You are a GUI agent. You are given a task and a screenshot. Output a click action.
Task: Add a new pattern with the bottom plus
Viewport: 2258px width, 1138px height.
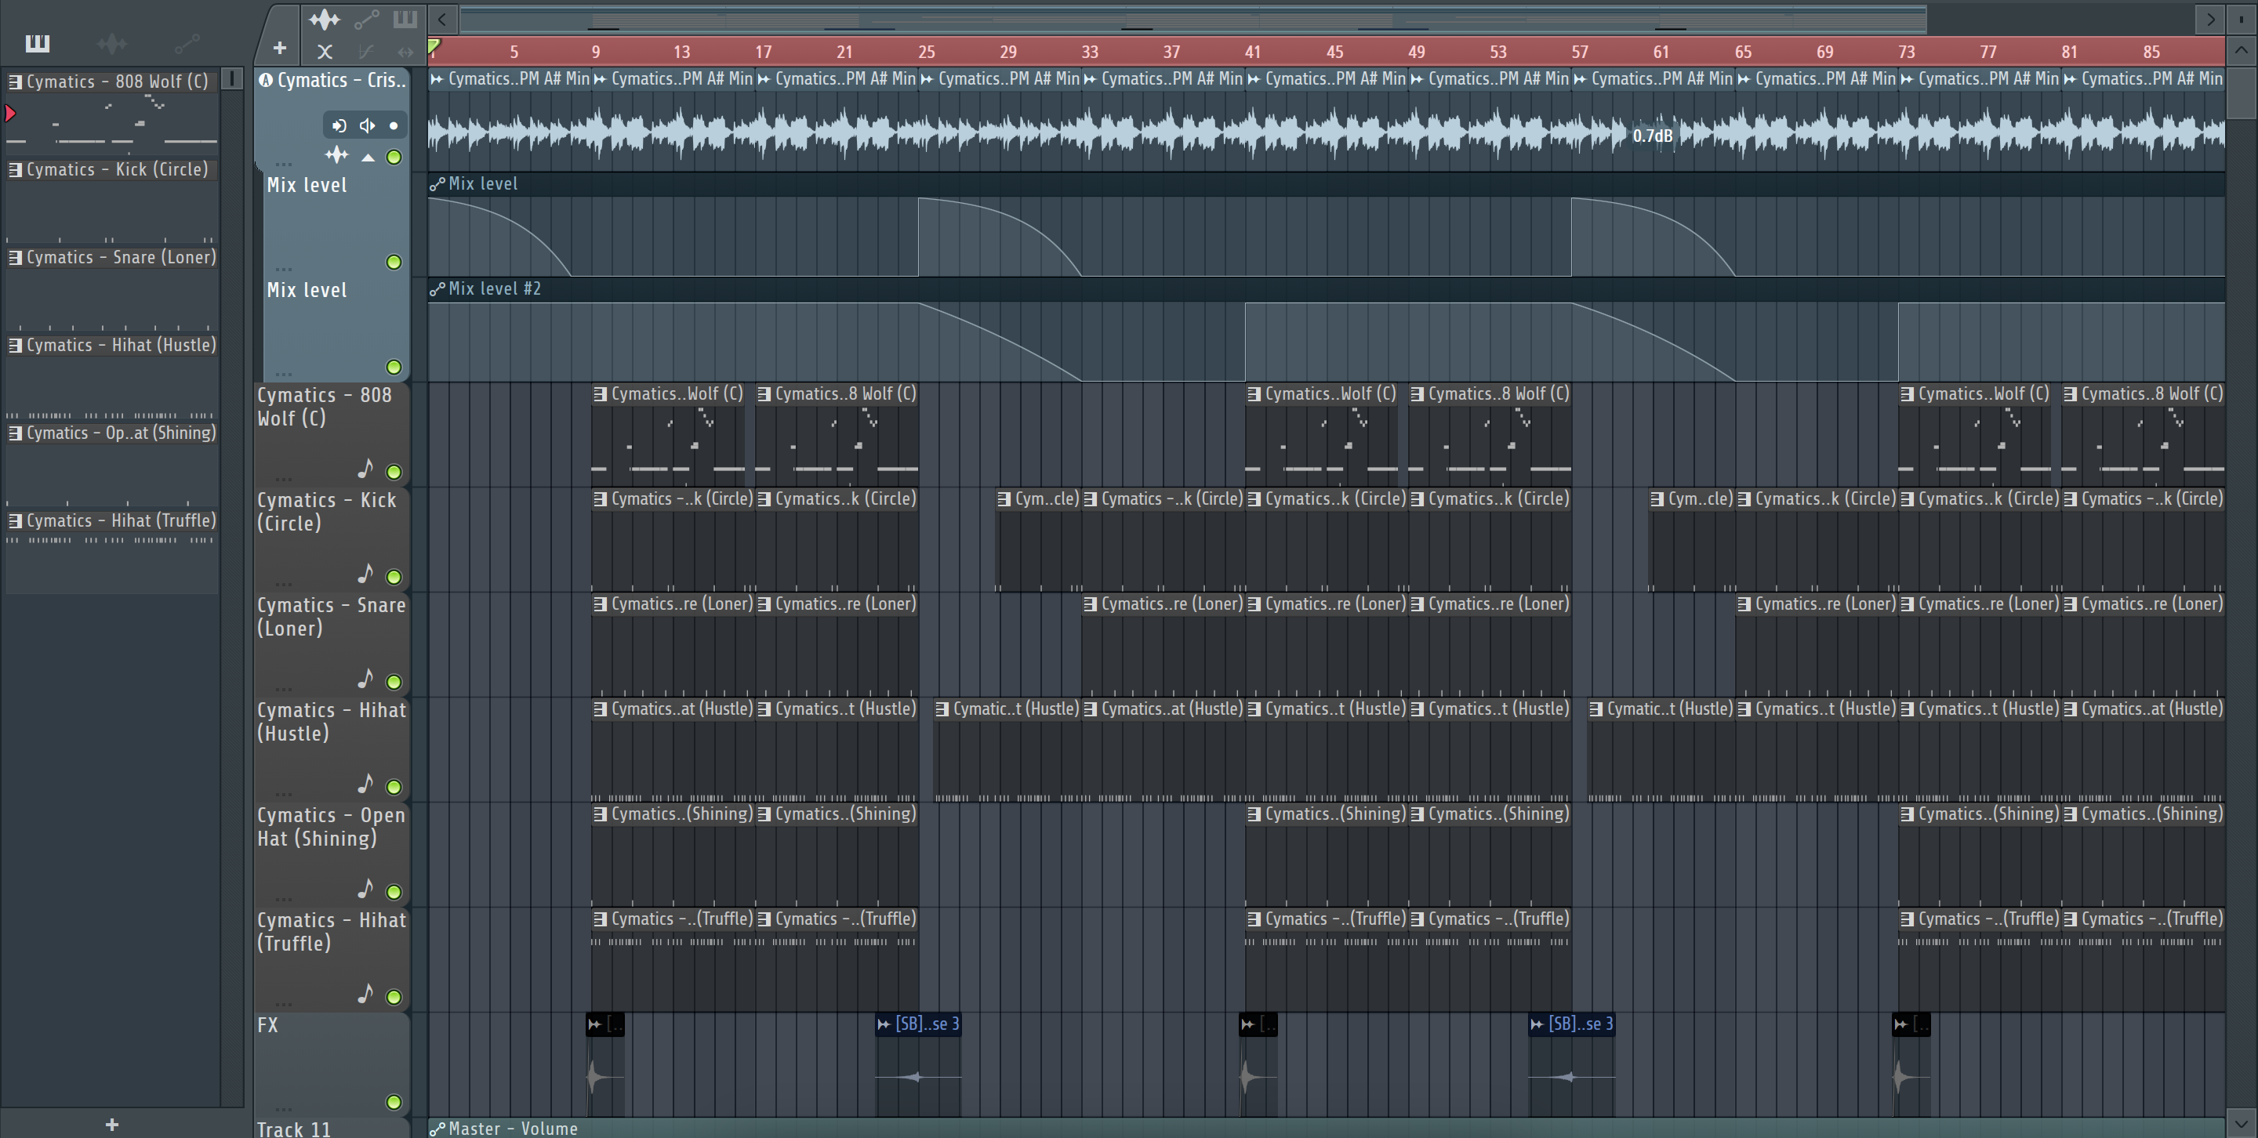click(x=111, y=1124)
